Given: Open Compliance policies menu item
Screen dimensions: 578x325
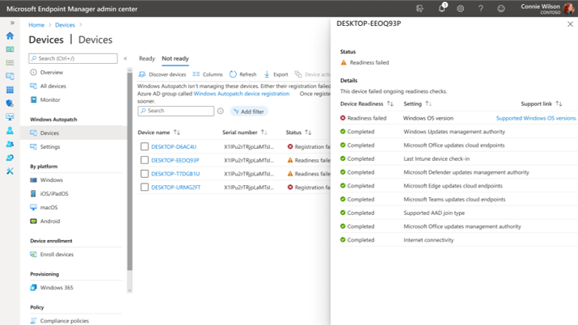Looking at the screenshot, I should tap(64, 321).
